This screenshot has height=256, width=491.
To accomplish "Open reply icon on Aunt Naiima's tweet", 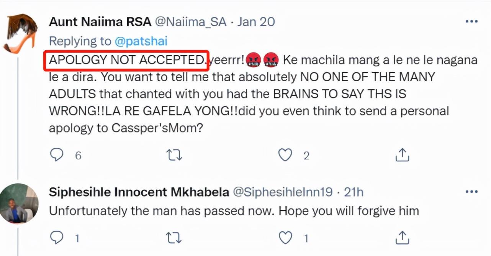I will click(x=57, y=155).
